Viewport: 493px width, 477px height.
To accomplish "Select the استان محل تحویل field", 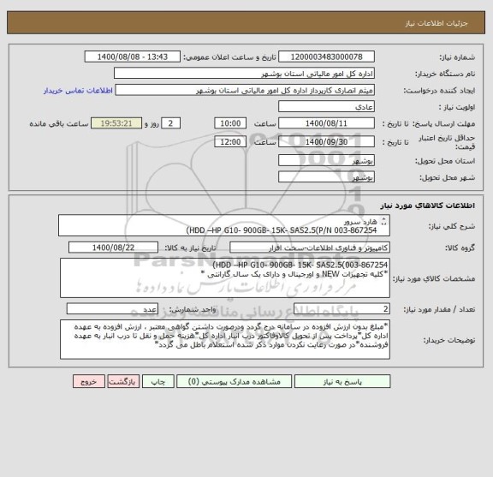I will tap(326, 160).
